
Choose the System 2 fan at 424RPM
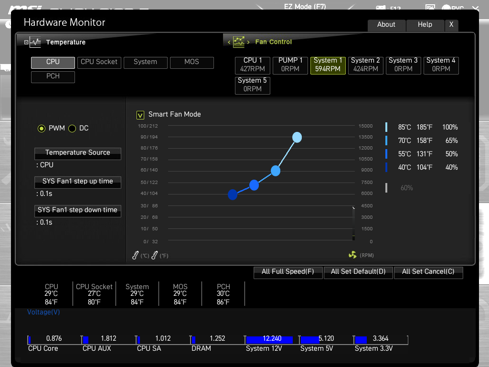[365, 65]
